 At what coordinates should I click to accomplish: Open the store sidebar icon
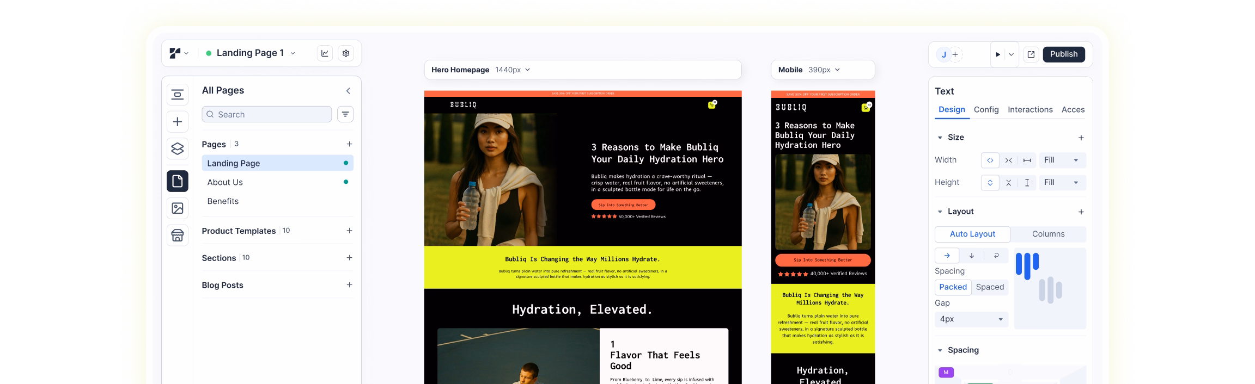(178, 236)
